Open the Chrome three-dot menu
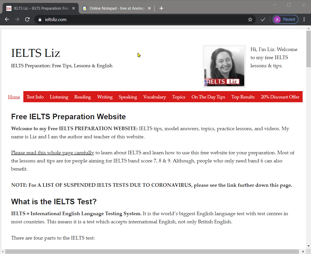 coord(304,20)
